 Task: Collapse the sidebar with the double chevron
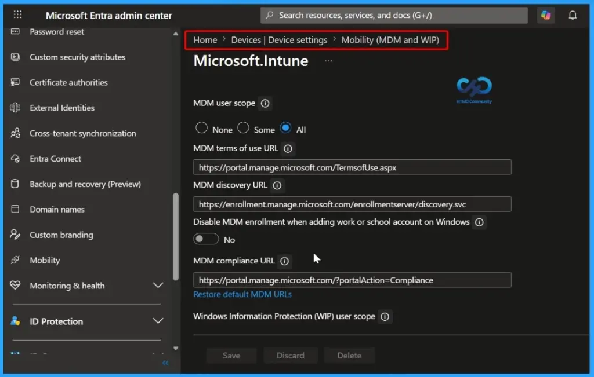click(165, 363)
